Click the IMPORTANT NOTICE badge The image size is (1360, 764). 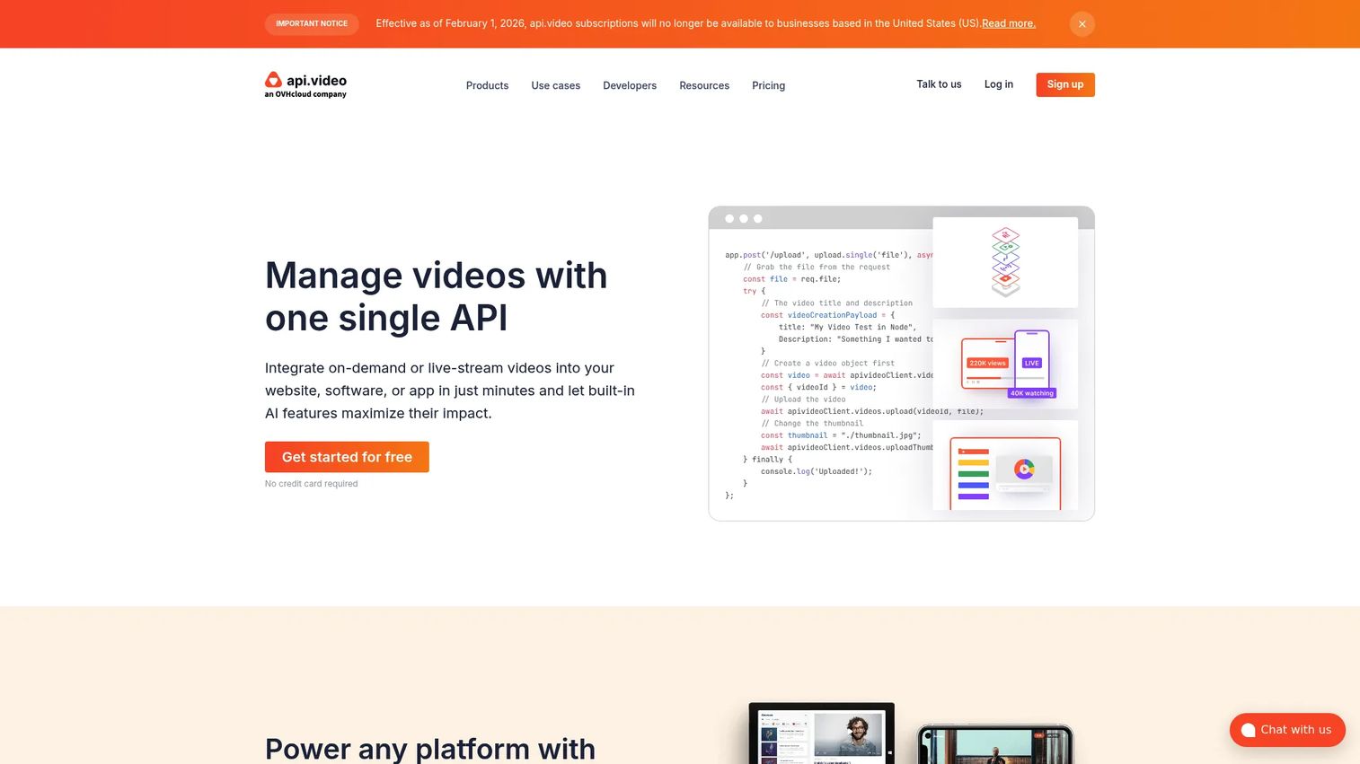(312, 24)
